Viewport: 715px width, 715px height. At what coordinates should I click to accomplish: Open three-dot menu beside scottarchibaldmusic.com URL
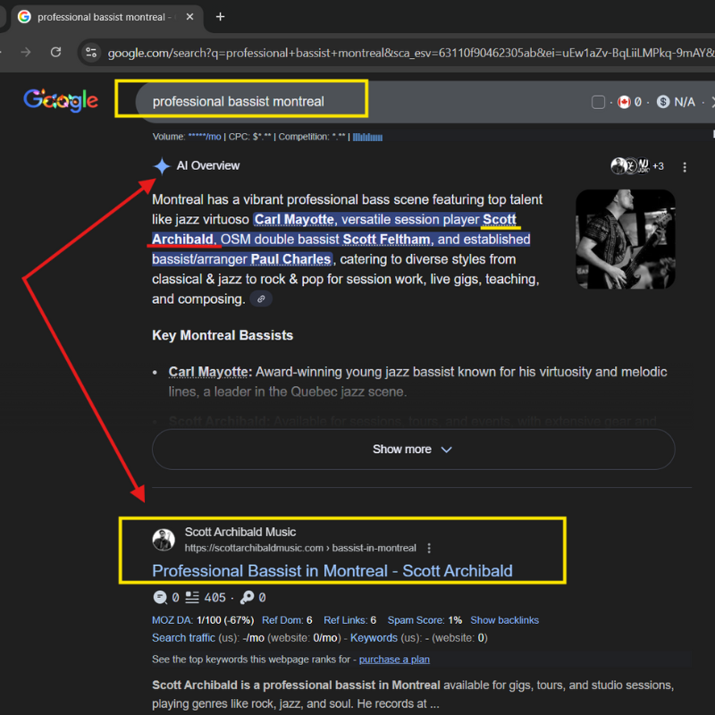[x=429, y=548]
